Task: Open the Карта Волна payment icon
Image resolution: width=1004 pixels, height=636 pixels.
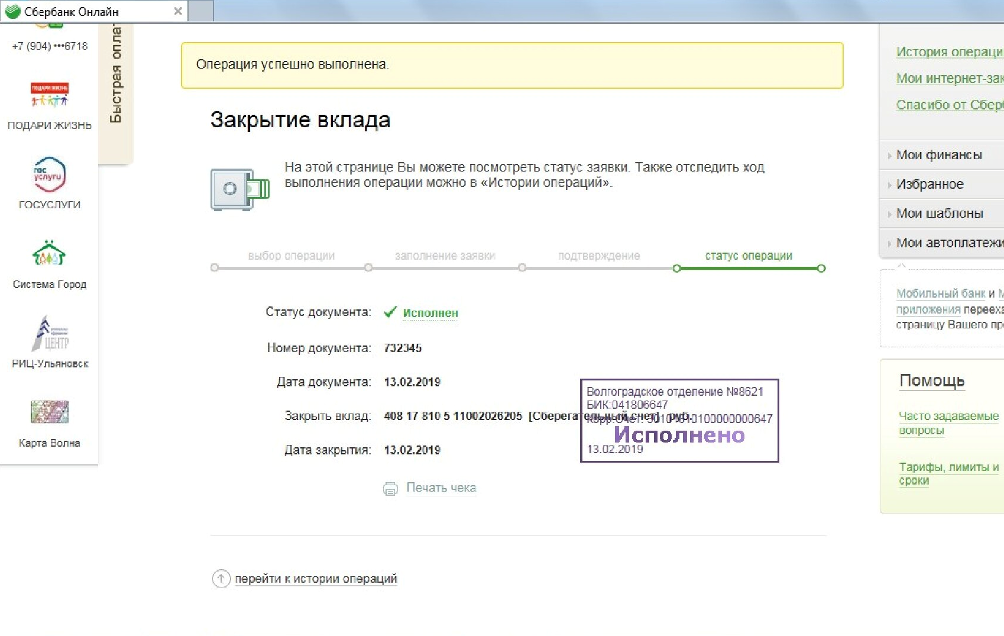Action: (x=50, y=412)
